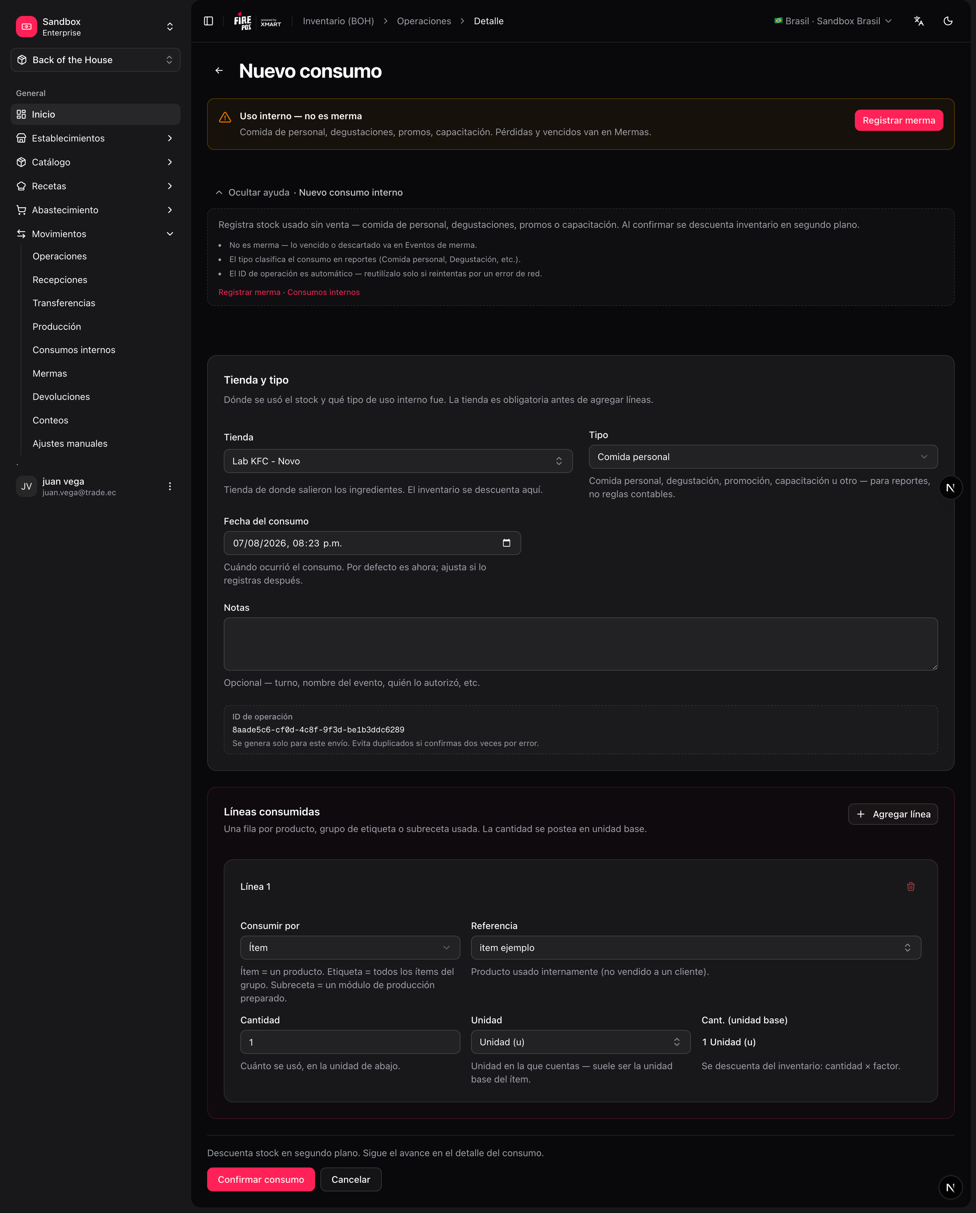Open the Tienda combo box Lab KFC - Novo
This screenshot has height=1213, width=976.
(398, 461)
